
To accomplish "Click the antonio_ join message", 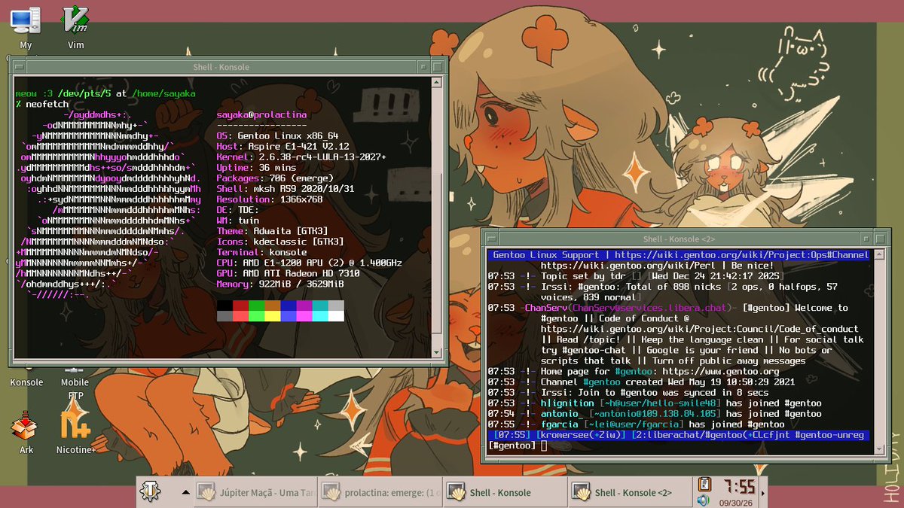I will pos(655,414).
